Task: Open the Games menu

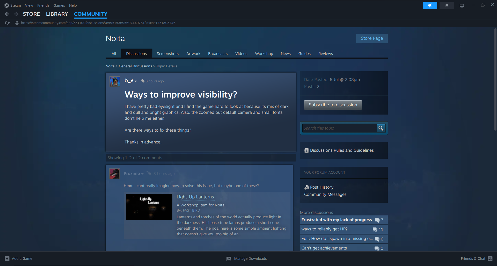Action: (59, 5)
